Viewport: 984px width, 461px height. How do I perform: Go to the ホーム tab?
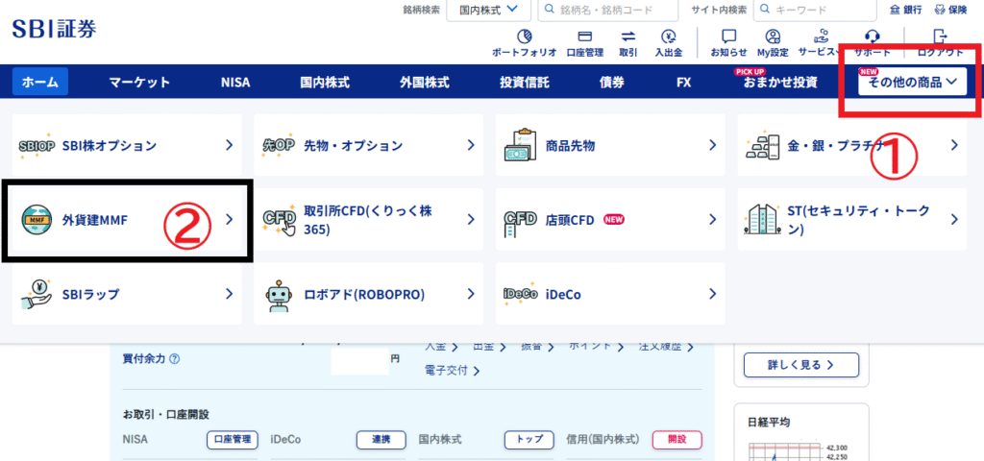(40, 82)
